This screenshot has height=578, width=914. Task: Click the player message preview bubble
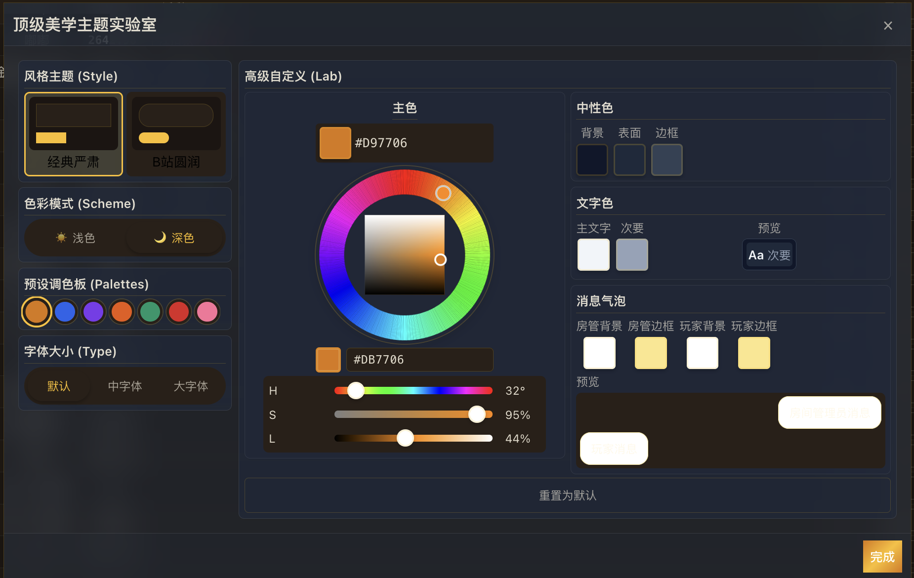(x=614, y=449)
